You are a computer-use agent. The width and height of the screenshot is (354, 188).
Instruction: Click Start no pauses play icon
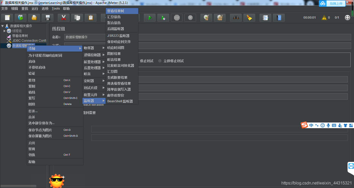(163, 18)
